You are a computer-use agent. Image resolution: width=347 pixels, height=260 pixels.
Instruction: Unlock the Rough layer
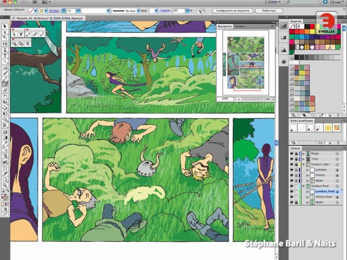pos(296,153)
